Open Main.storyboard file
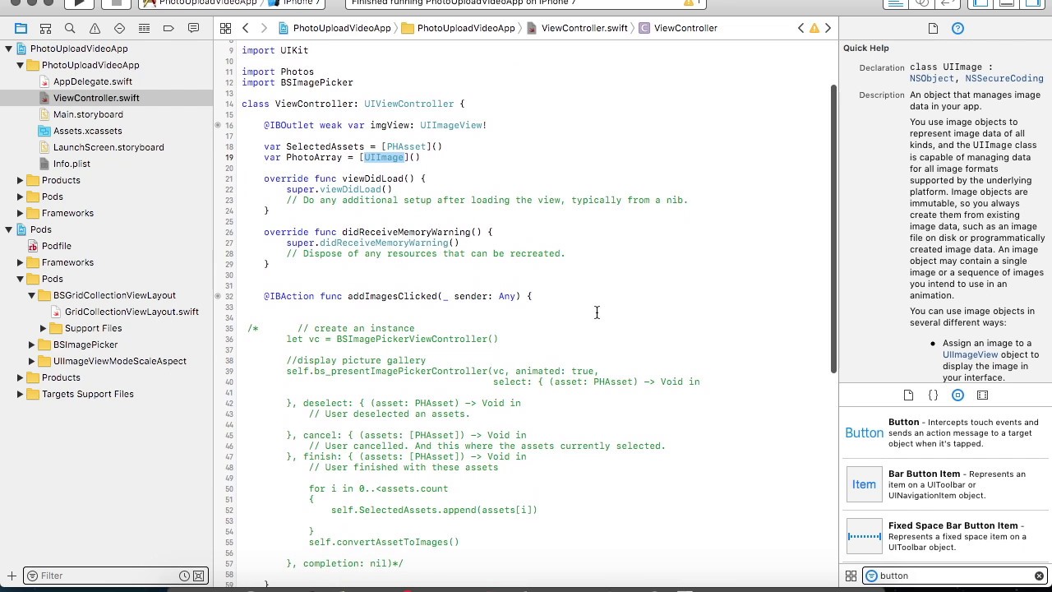This screenshot has width=1052, height=592. [x=88, y=114]
